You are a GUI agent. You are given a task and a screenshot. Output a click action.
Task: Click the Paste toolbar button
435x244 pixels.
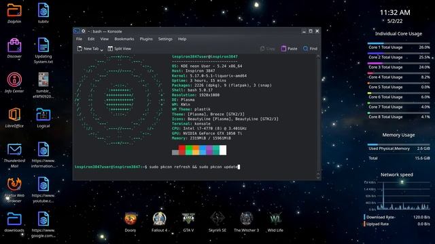pyautogui.click(x=289, y=49)
